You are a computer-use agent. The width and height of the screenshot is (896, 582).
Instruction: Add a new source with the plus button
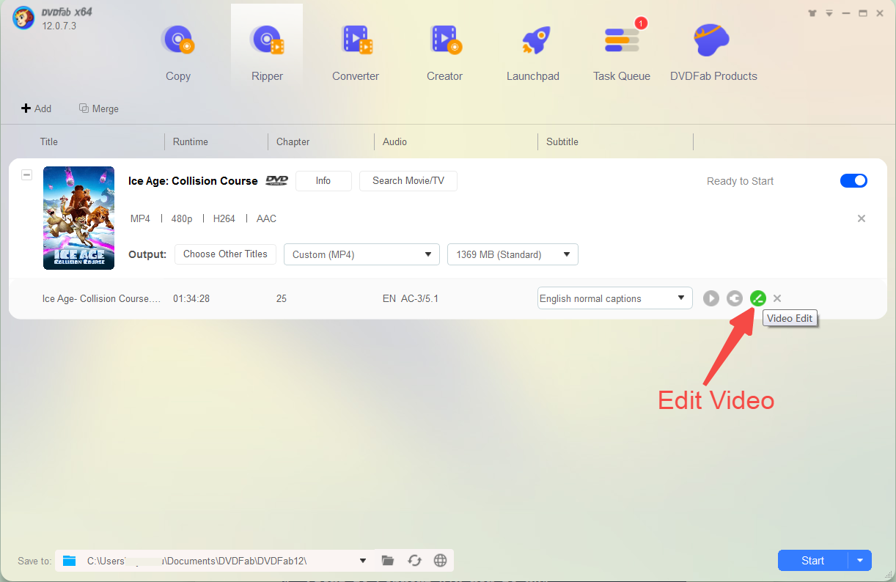point(36,108)
